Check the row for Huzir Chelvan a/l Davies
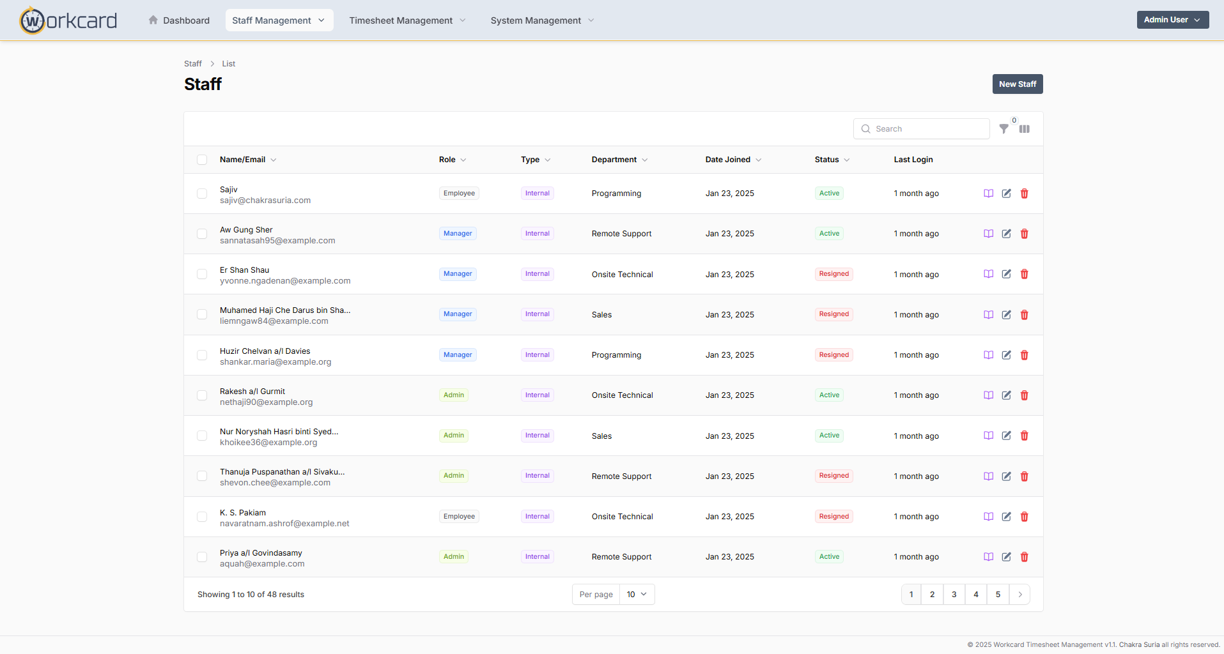 click(202, 355)
